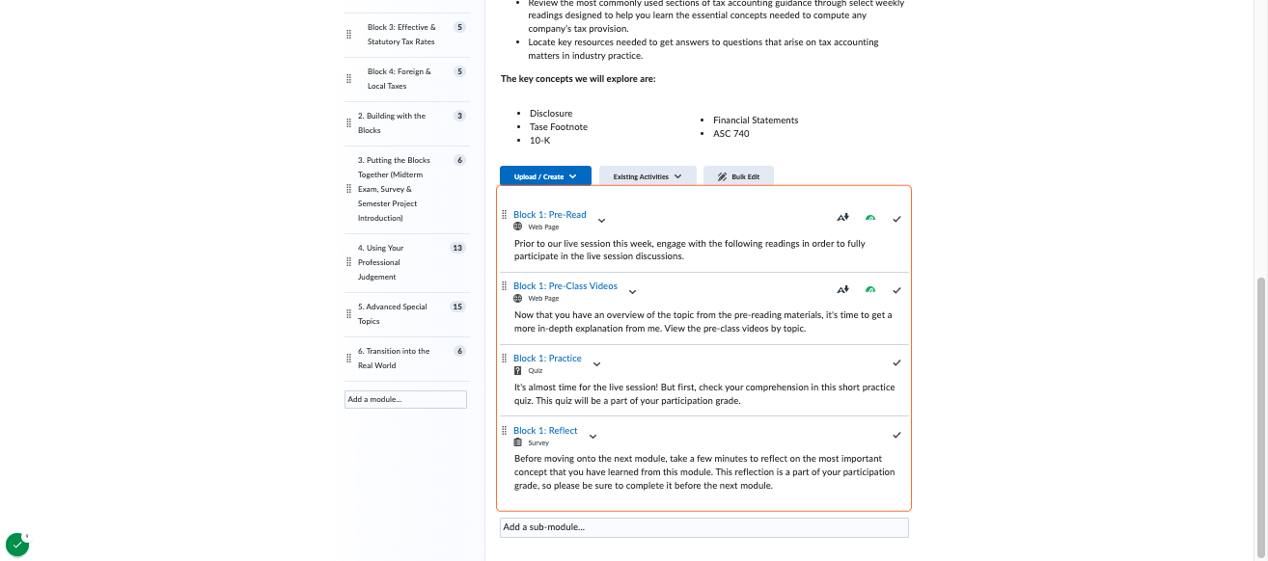Click the "Tase Footnote" bullet text
This screenshot has width=1268, height=561.
point(559,127)
